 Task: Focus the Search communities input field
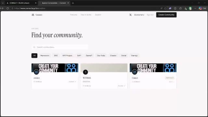tap(60, 47)
